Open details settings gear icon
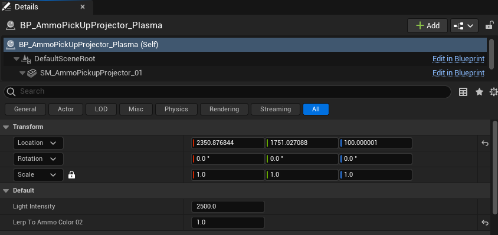The image size is (498, 235). (x=493, y=92)
